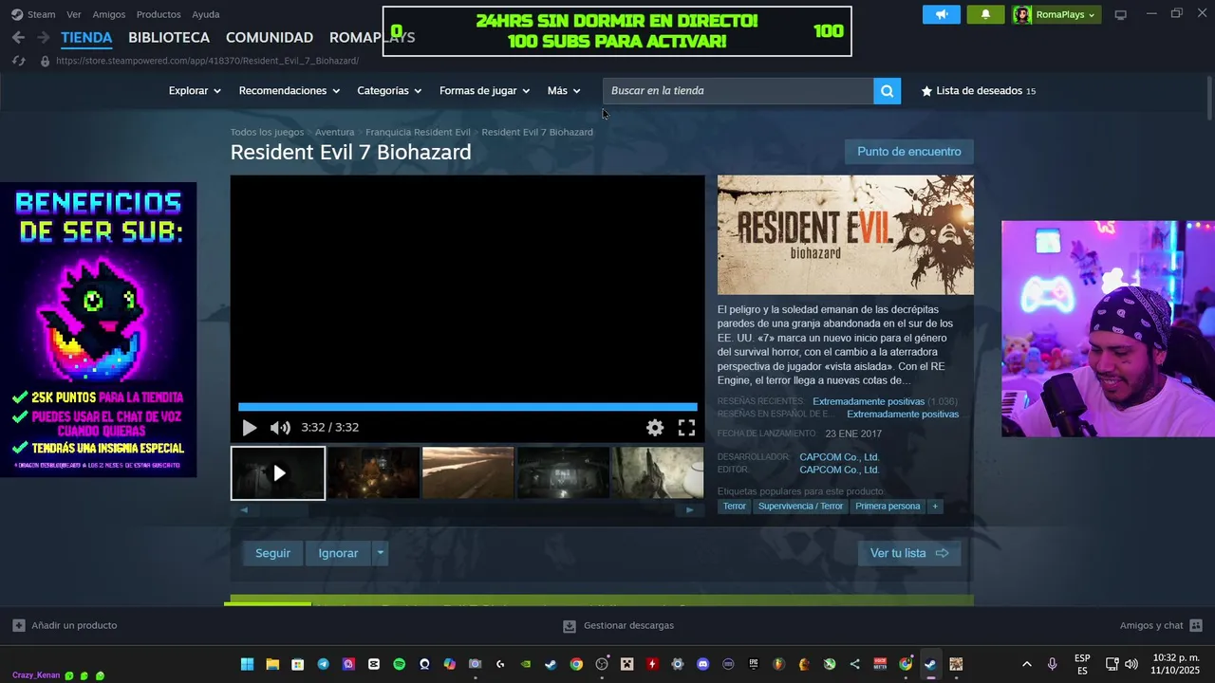
Task: Click the Aventura breadcrumb
Action: point(334,132)
